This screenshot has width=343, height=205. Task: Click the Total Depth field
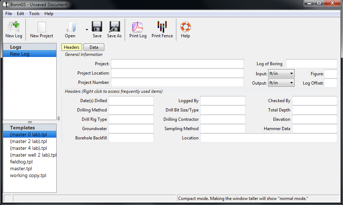315,110
